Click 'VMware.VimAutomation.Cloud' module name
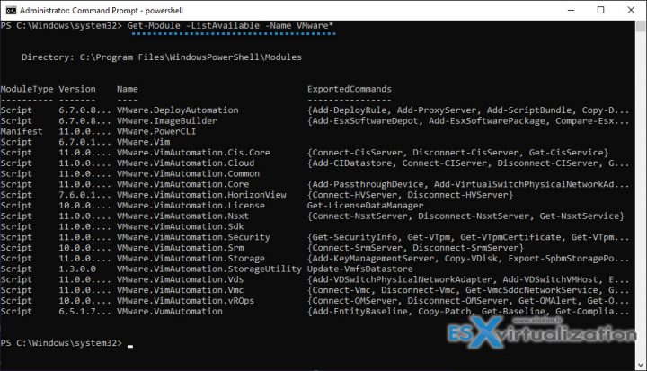 pyautogui.click(x=185, y=163)
